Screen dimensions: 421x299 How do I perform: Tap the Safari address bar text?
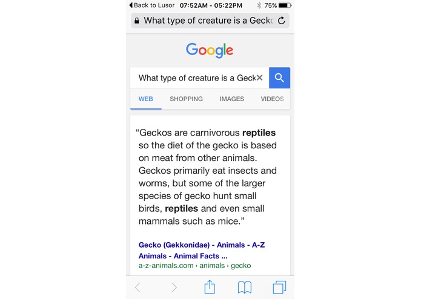[208, 21]
